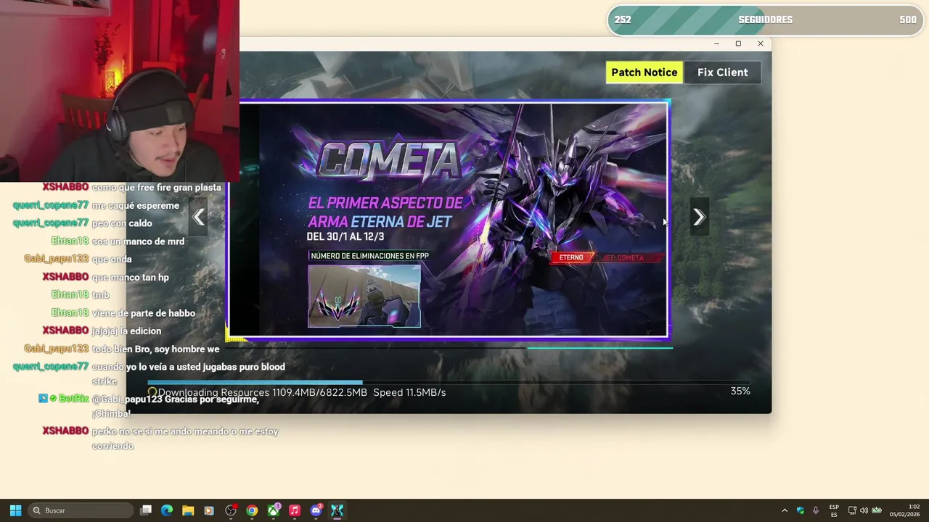The image size is (929, 522).
Task: Click chat message 'peo con caldo'
Action: [x=122, y=223]
